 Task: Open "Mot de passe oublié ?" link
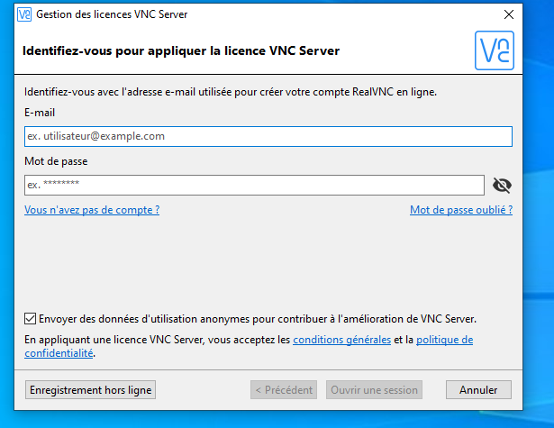(x=461, y=210)
